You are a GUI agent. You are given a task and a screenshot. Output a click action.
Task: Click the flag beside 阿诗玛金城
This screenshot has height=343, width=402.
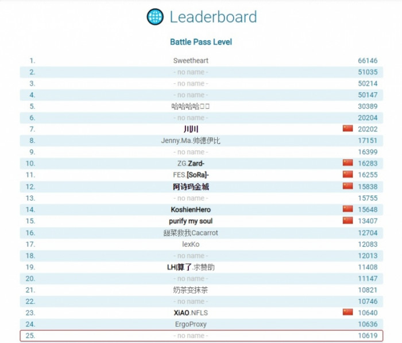click(347, 186)
